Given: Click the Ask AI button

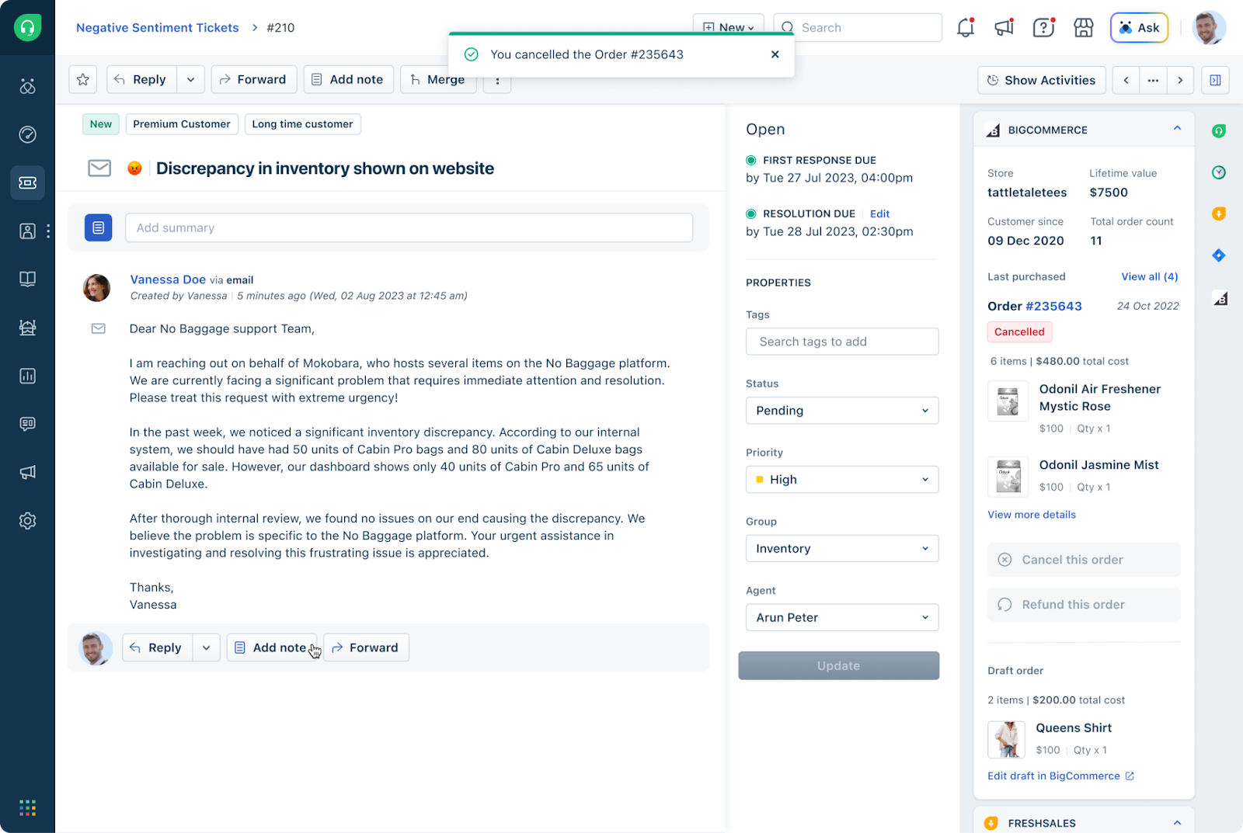Looking at the screenshot, I should point(1139,28).
